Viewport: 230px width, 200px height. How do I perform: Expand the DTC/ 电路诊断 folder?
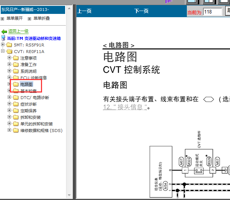click(x=9, y=97)
